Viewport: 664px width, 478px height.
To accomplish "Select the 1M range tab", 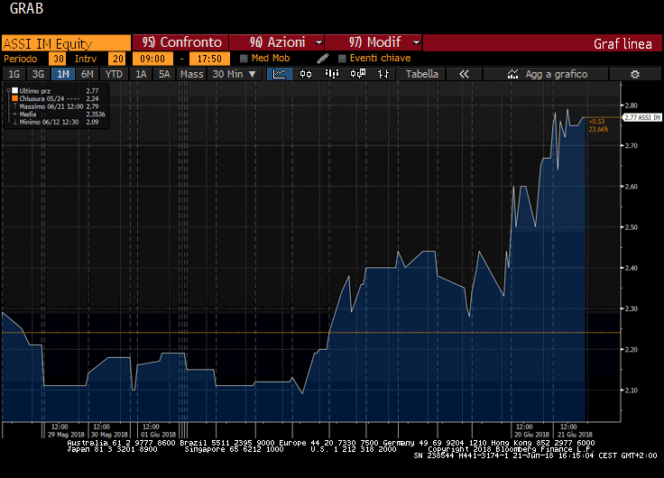I will pyautogui.click(x=62, y=74).
